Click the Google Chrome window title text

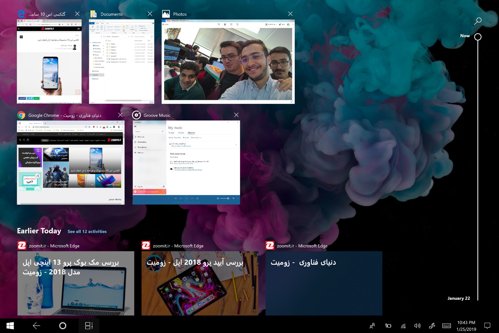coord(65,115)
